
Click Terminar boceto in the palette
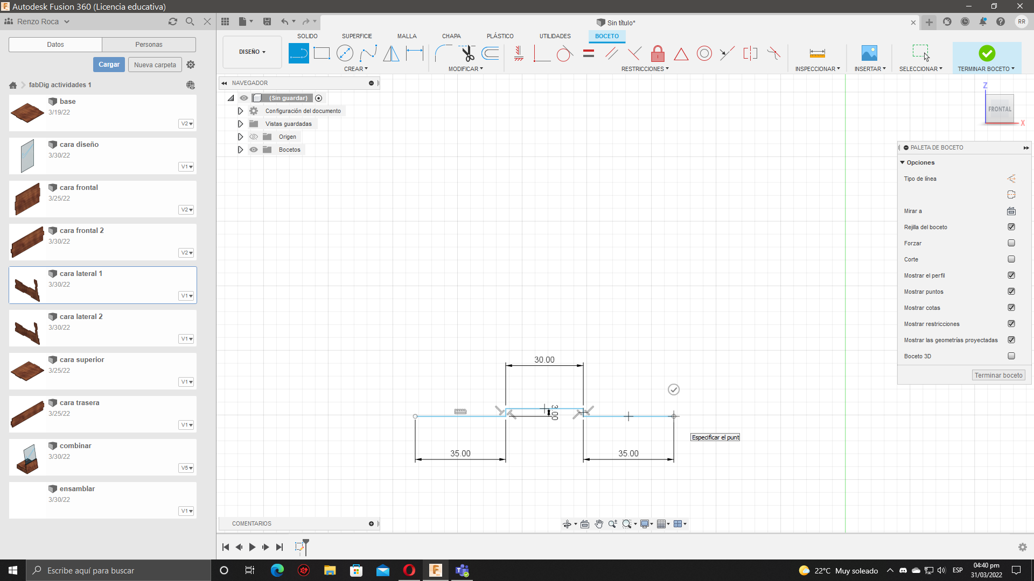(998, 375)
